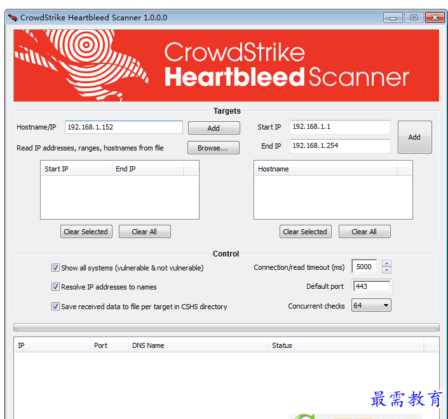Focus the Hostname/IP input field
Screen dimensions: 448x419
point(124,127)
